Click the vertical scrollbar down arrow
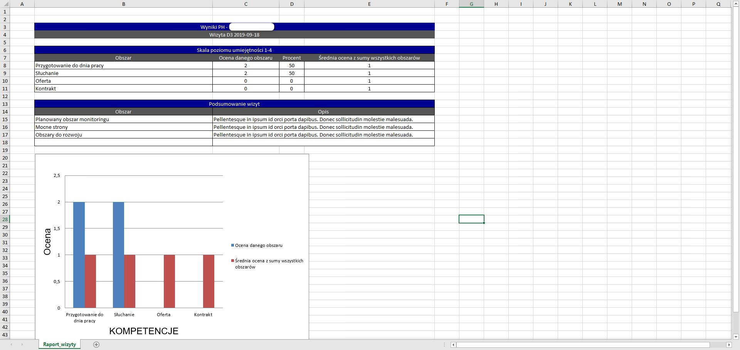This screenshot has width=740, height=350. pyautogui.click(x=735, y=337)
